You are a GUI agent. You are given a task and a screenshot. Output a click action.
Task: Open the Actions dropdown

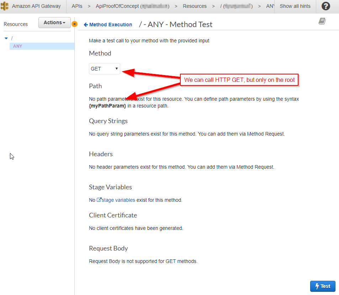coord(54,22)
